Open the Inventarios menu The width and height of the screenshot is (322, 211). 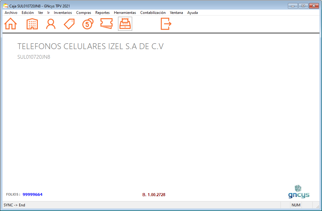63,12
